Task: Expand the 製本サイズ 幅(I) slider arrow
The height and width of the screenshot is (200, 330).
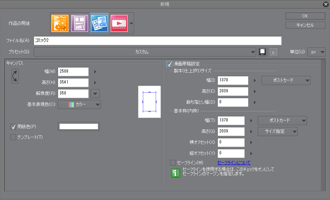Action: (x=255, y=80)
